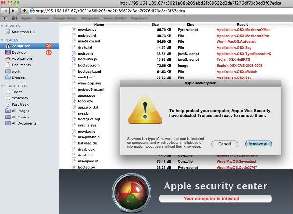
Task: Select the file name bootgzvf..xml
Action: pos(89,72)
